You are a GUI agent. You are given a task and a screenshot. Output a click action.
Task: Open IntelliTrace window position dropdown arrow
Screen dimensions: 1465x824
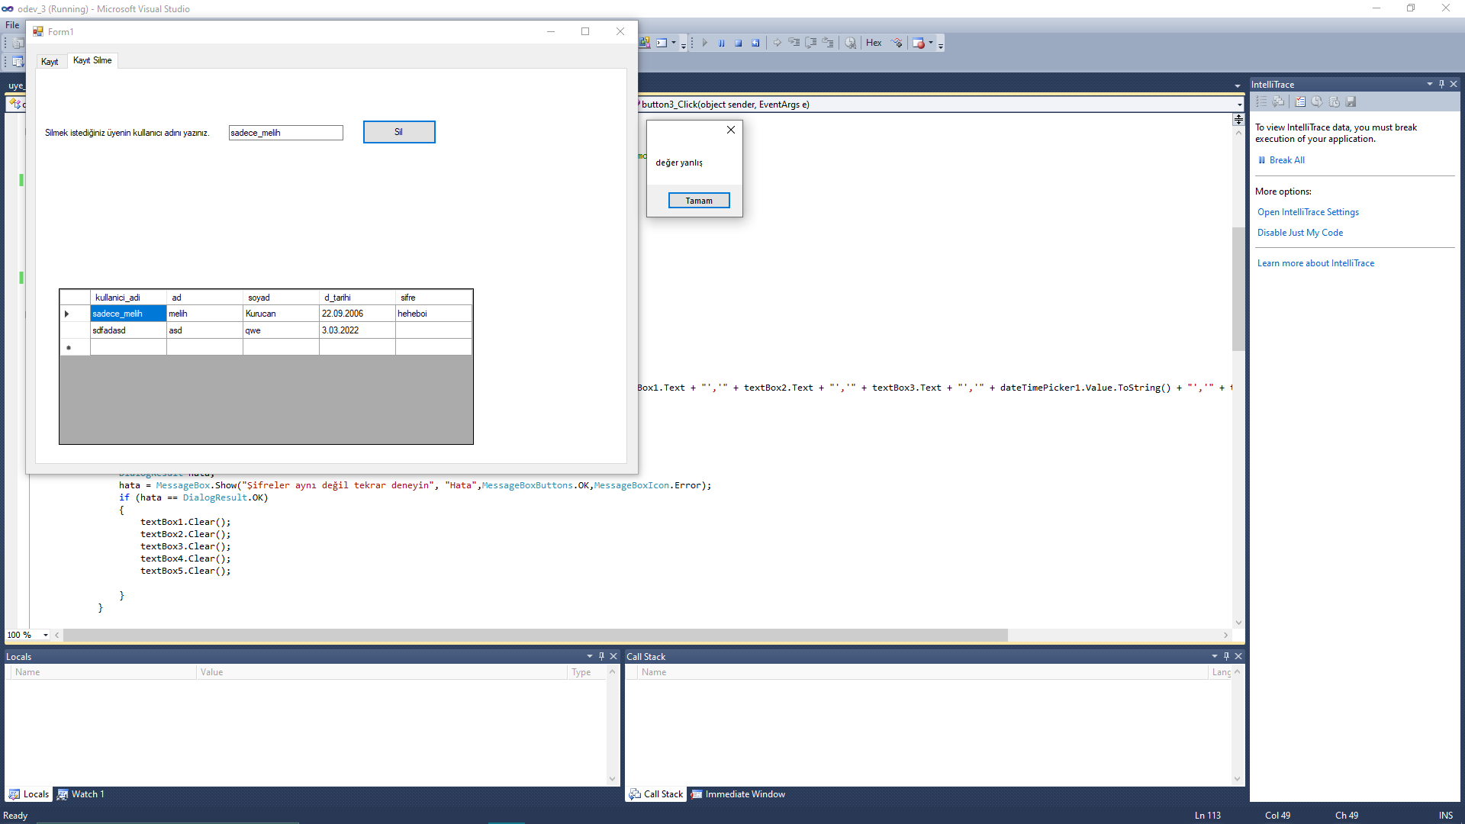click(x=1429, y=84)
